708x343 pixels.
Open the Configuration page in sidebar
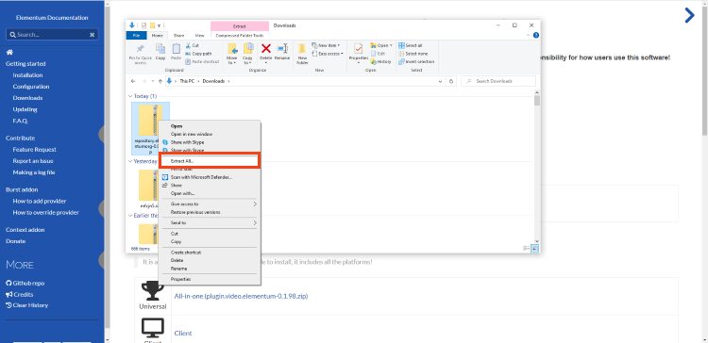(x=31, y=87)
